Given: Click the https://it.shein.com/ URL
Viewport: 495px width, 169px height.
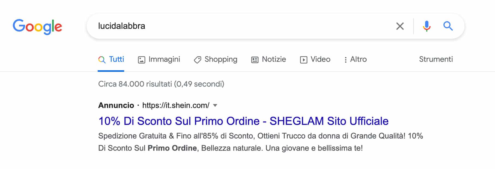Looking at the screenshot, I should click(x=176, y=105).
